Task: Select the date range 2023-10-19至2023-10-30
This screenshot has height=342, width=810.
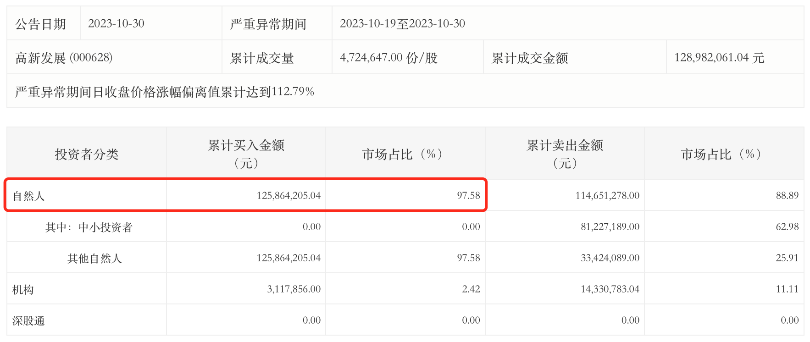Action: [x=402, y=24]
